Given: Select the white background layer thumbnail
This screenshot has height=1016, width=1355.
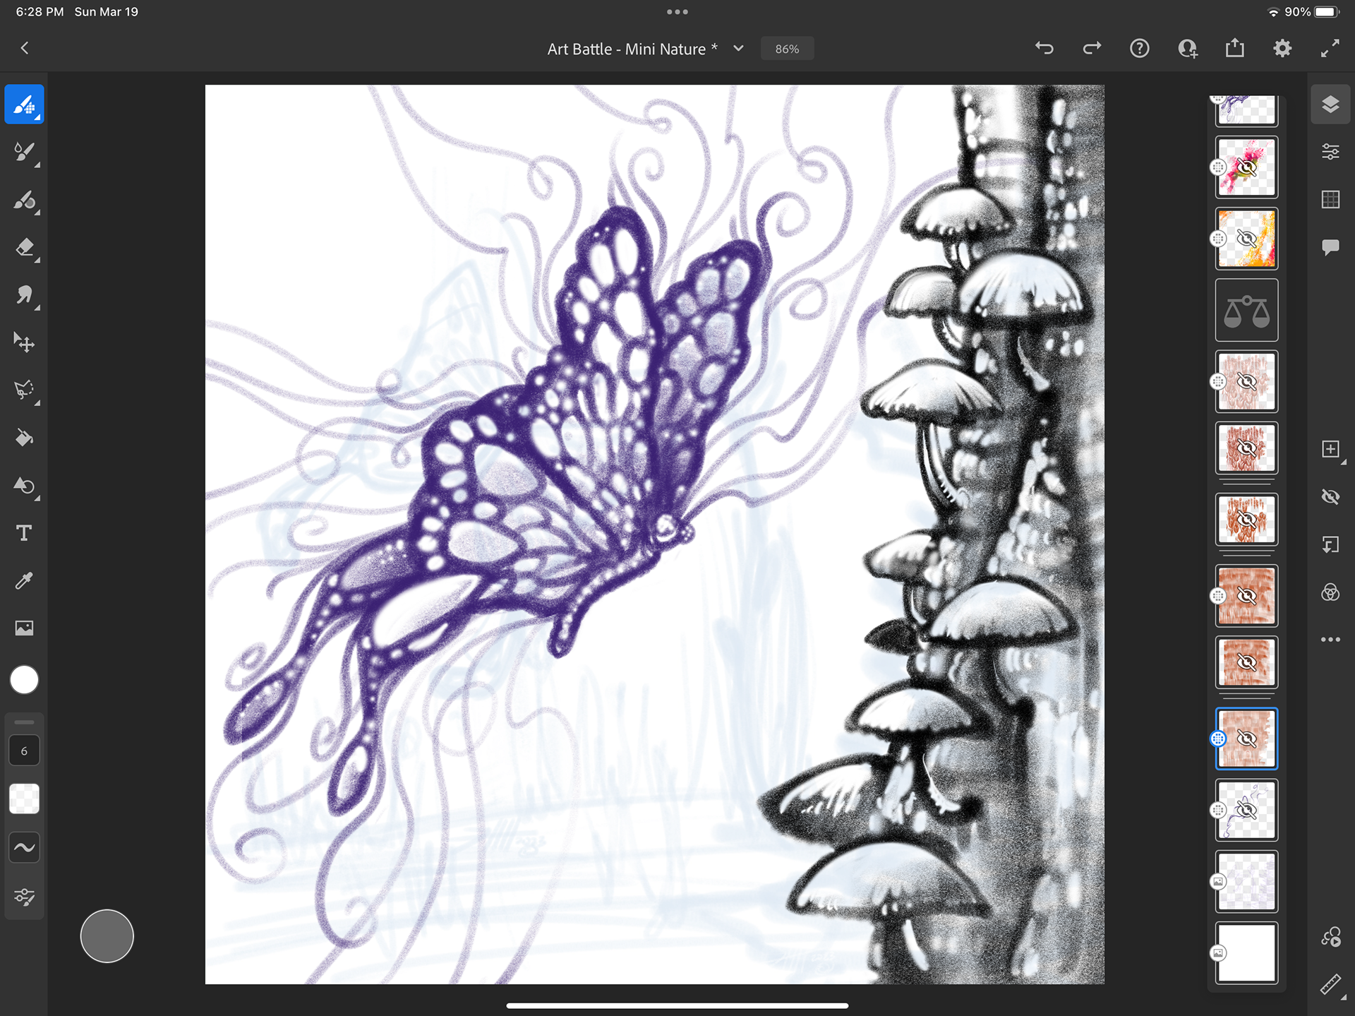Looking at the screenshot, I should pos(1246,952).
